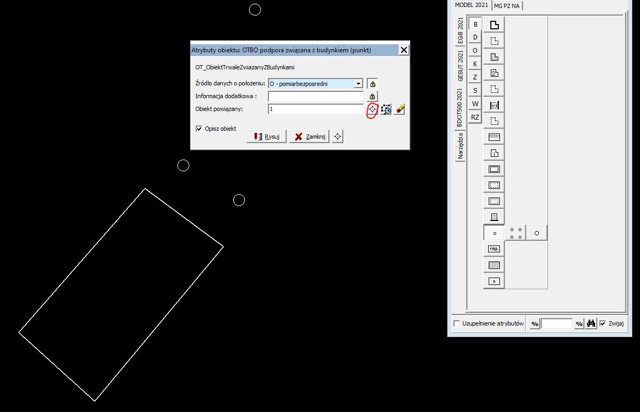Open the 'EGiB 2021' vertical tab
This screenshot has height=412, width=640.
point(460,30)
